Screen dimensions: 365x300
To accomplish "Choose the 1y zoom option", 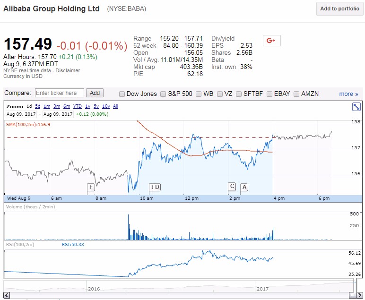I will pyautogui.click(x=87, y=106).
